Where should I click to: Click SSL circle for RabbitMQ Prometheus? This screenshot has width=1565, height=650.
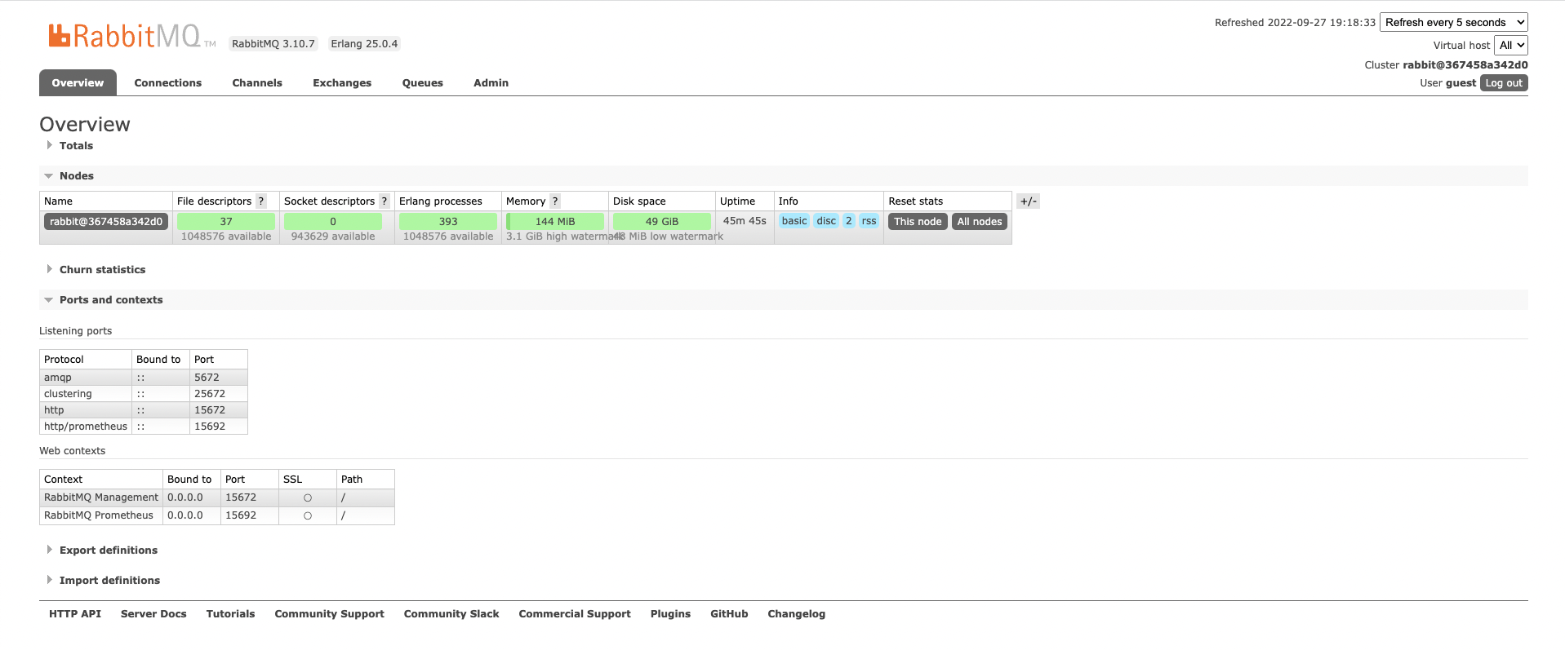(308, 515)
